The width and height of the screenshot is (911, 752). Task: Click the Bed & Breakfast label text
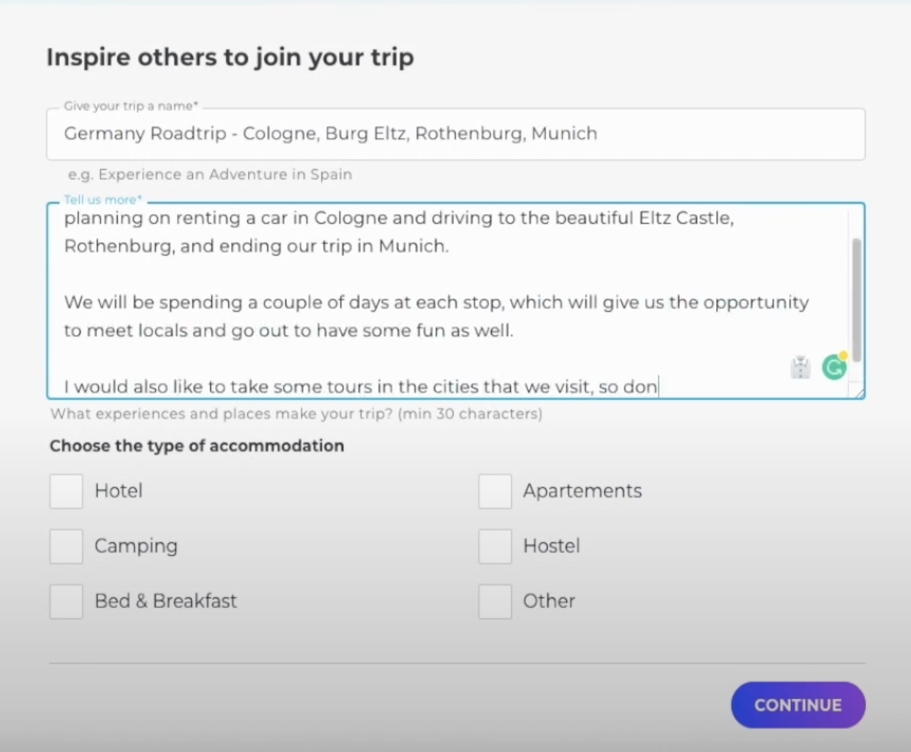(x=166, y=601)
